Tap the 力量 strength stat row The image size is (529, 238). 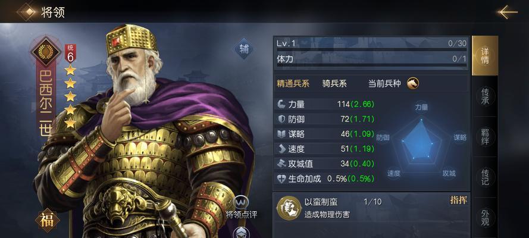pyautogui.click(x=325, y=105)
